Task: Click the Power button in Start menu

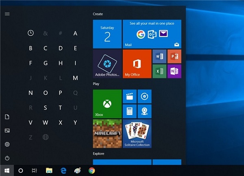Action: click(7, 158)
